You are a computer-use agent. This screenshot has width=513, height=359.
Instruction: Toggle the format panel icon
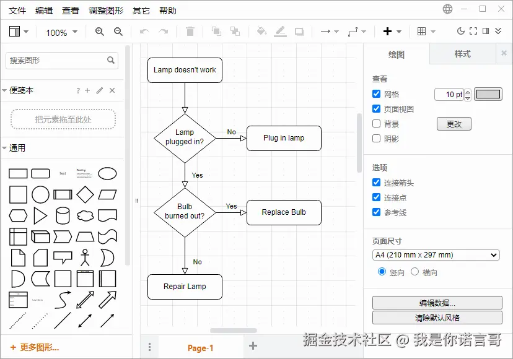pyautogui.click(x=486, y=31)
